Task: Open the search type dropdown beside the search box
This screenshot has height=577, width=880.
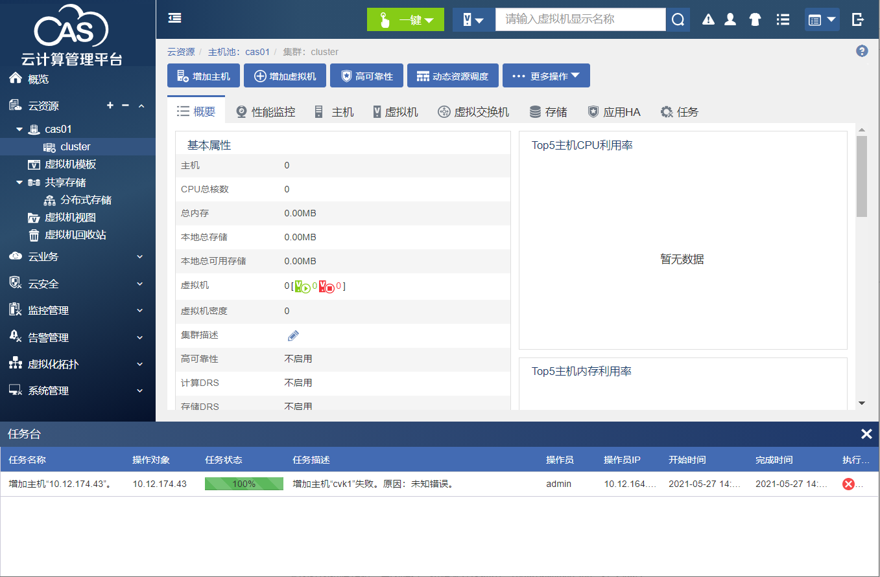Action: point(474,19)
